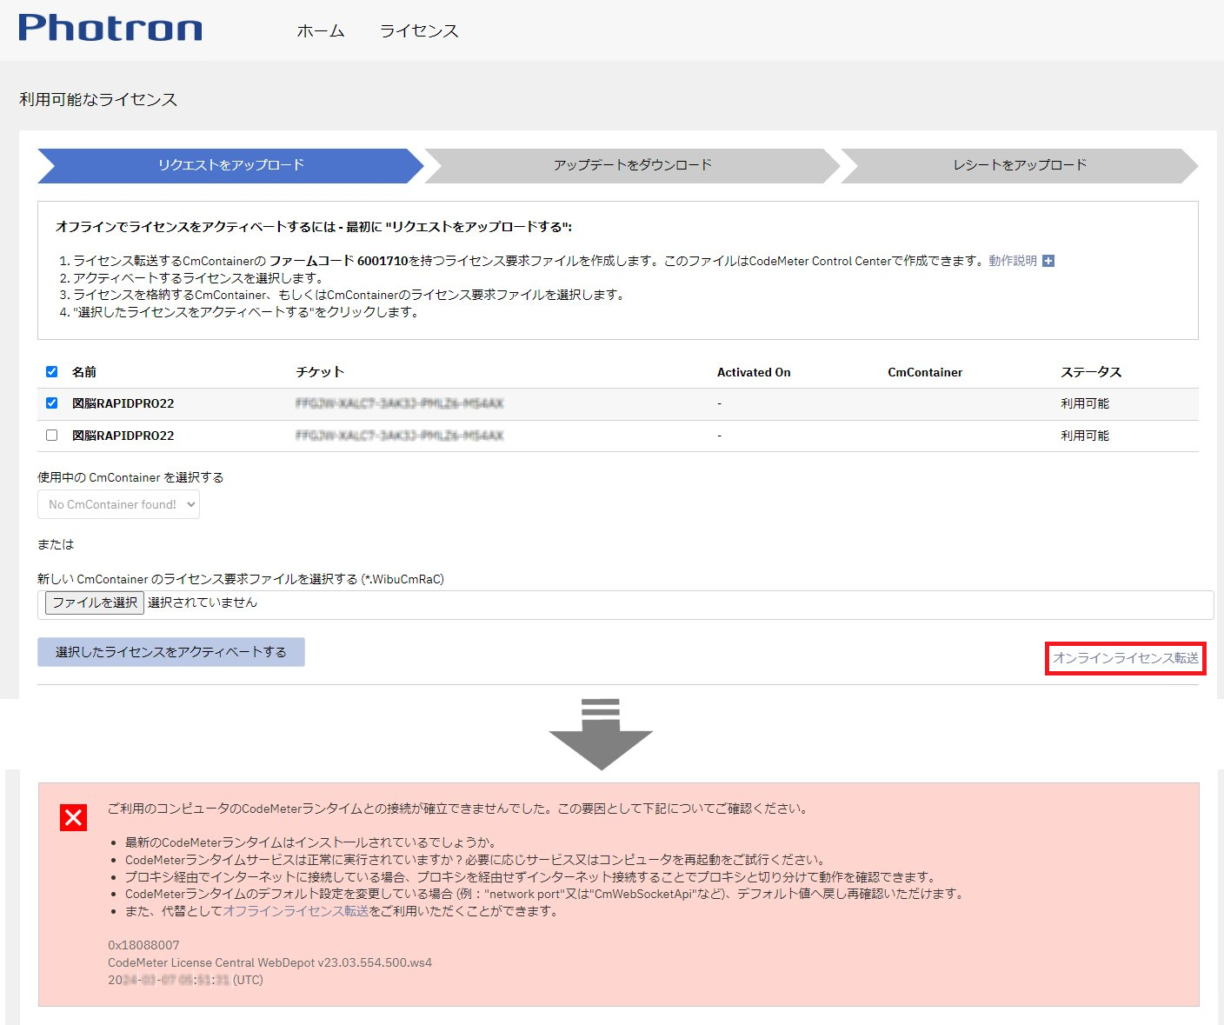The image size is (1224, 1025).
Task: Toggle the select-all checkbox beside 名前 header
Action: tap(51, 372)
